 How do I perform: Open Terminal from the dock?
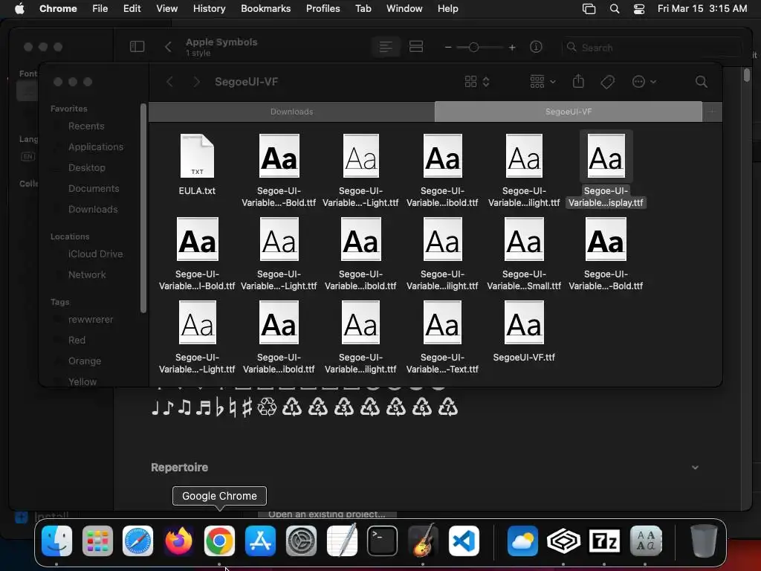(x=383, y=541)
